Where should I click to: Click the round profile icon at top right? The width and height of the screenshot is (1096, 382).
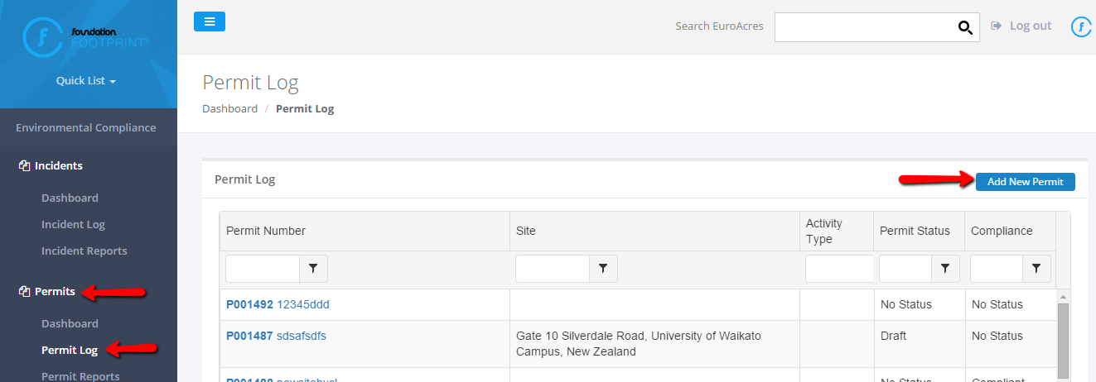click(1081, 27)
